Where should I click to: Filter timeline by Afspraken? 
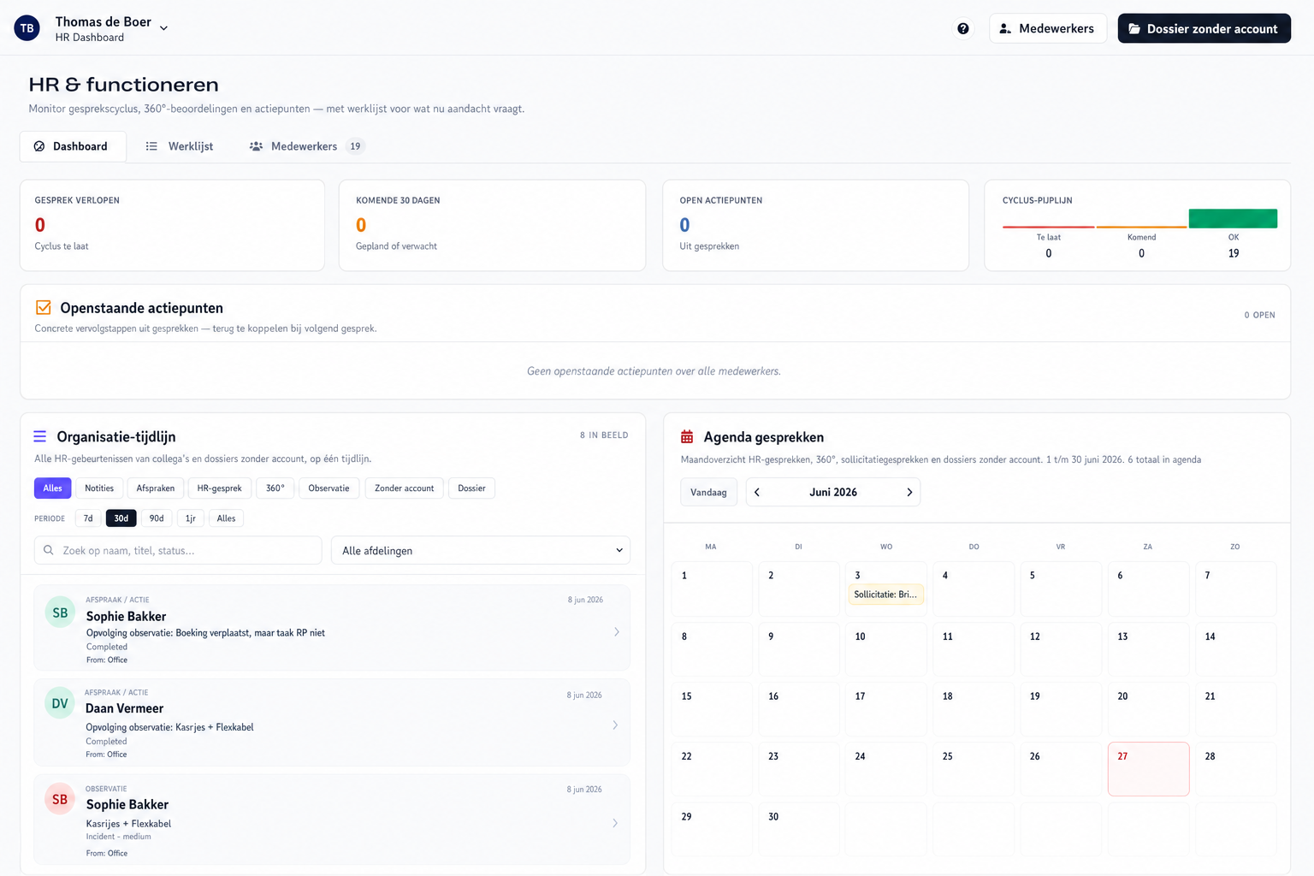pyautogui.click(x=156, y=488)
